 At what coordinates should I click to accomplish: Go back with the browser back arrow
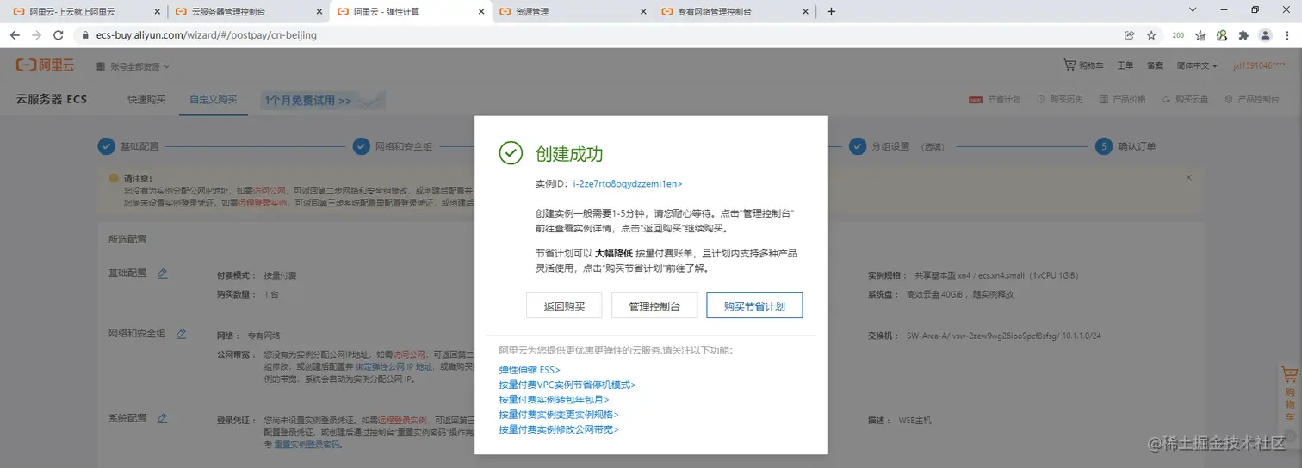pyautogui.click(x=15, y=35)
